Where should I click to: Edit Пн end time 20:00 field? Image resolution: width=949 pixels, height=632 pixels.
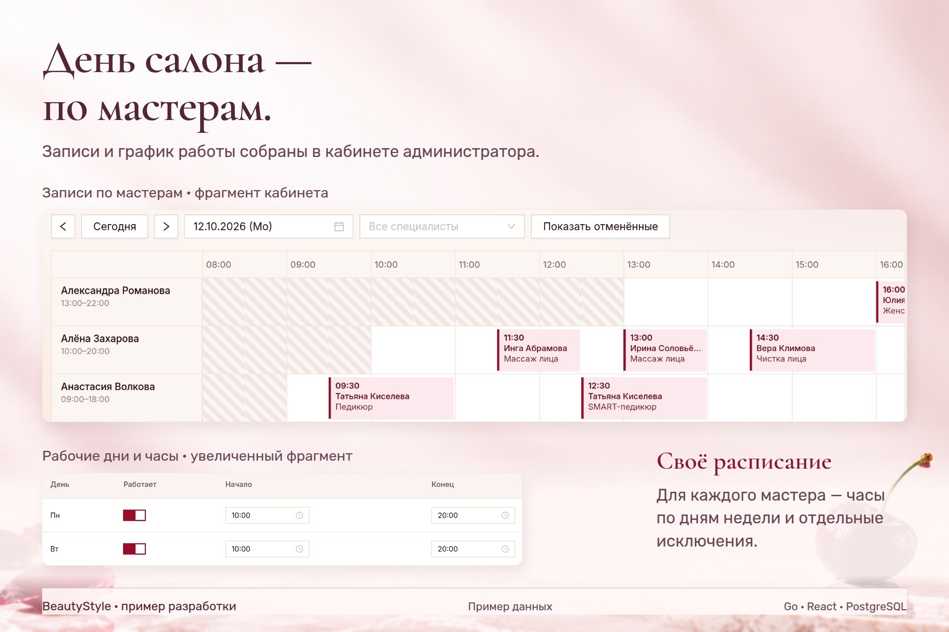[473, 515]
